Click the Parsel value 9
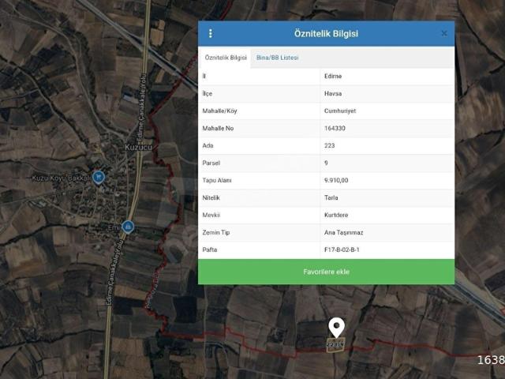 pyautogui.click(x=326, y=163)
